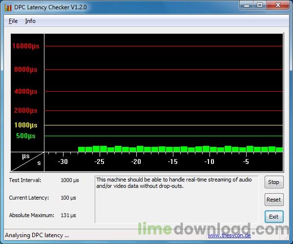Click the Test Interval value 1000 µs
Screen dimensions: 293x244
[70, 180]
